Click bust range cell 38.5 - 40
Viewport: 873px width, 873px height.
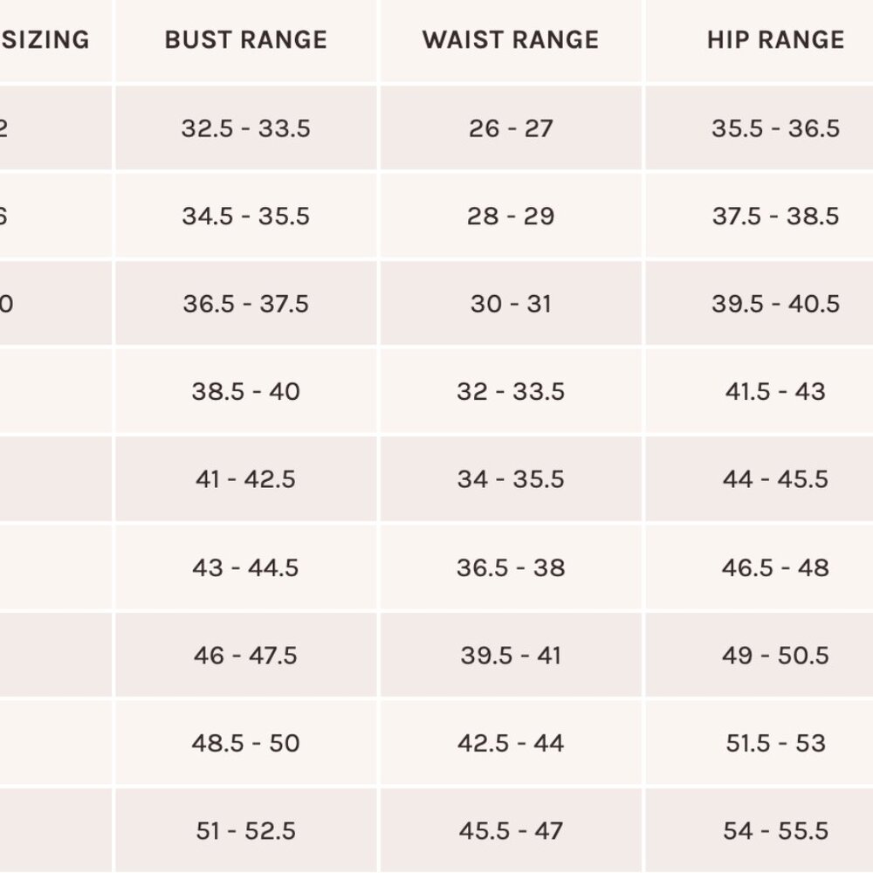coord(245,391)
